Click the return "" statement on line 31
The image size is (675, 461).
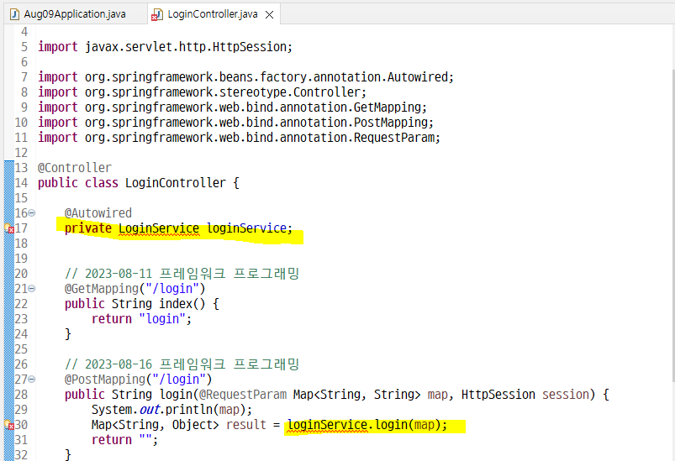pos(125,440)
